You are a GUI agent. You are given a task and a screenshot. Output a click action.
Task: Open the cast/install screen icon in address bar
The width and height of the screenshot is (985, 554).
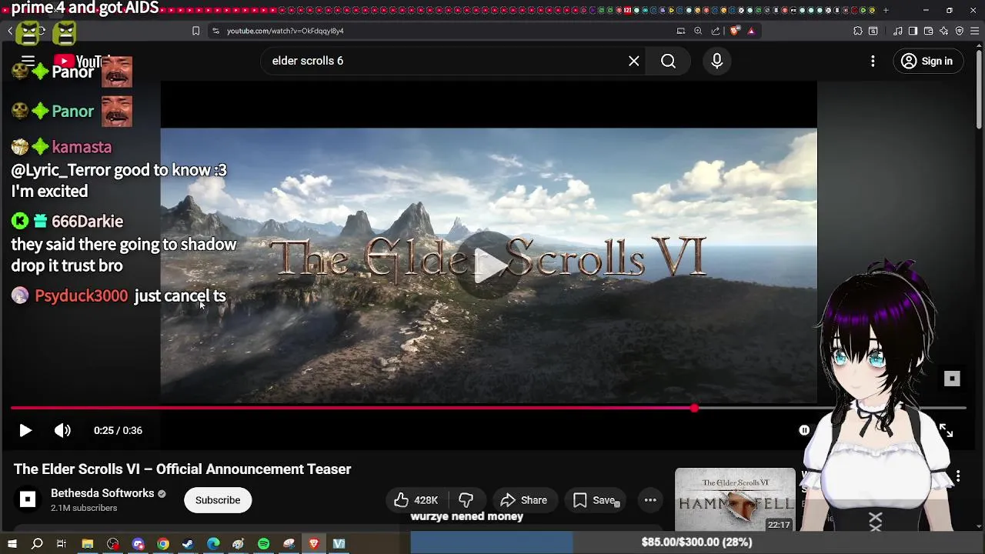click(680, 31)
